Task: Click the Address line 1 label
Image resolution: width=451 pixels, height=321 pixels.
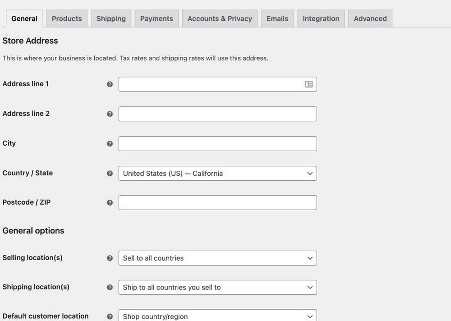Action: pos(26,84)
